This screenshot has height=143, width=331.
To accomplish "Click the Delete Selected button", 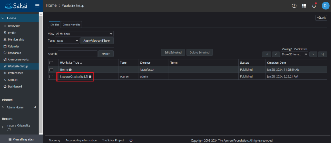I will (x=200, y=53).
